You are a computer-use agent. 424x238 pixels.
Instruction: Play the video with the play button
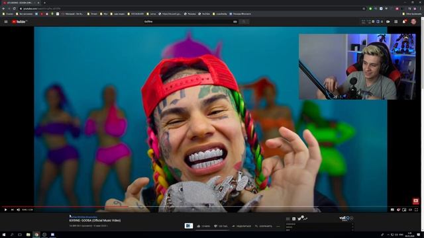[5, 210]
